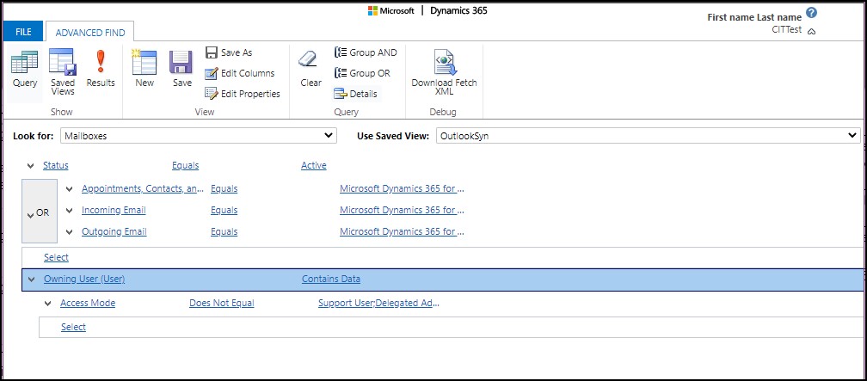Apply Group OR to selected rows
Viewport: 867px width, 381px height.
(362, 73)
